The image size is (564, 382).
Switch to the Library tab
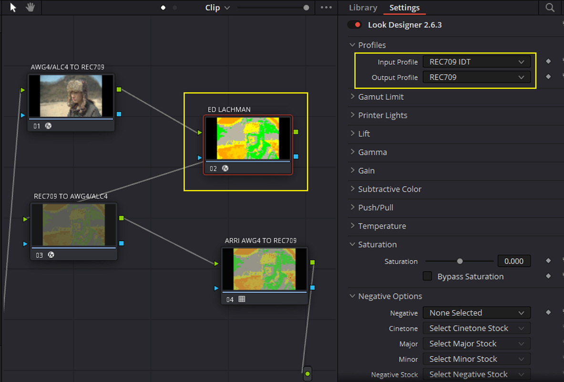363,8
